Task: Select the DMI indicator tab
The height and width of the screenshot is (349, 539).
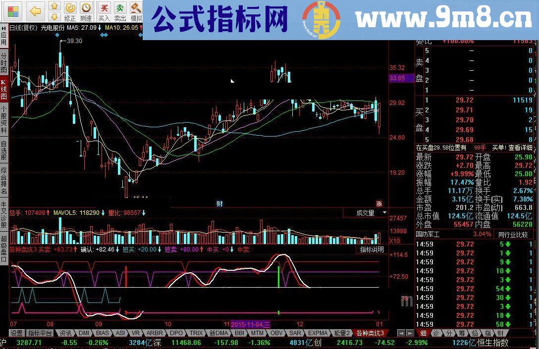Action: [x=83, y=333]
